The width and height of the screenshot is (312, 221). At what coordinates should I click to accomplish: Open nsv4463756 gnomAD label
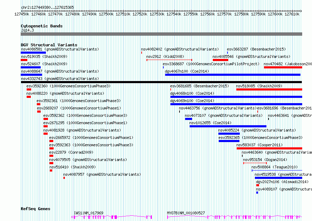(x=218, y=108)
